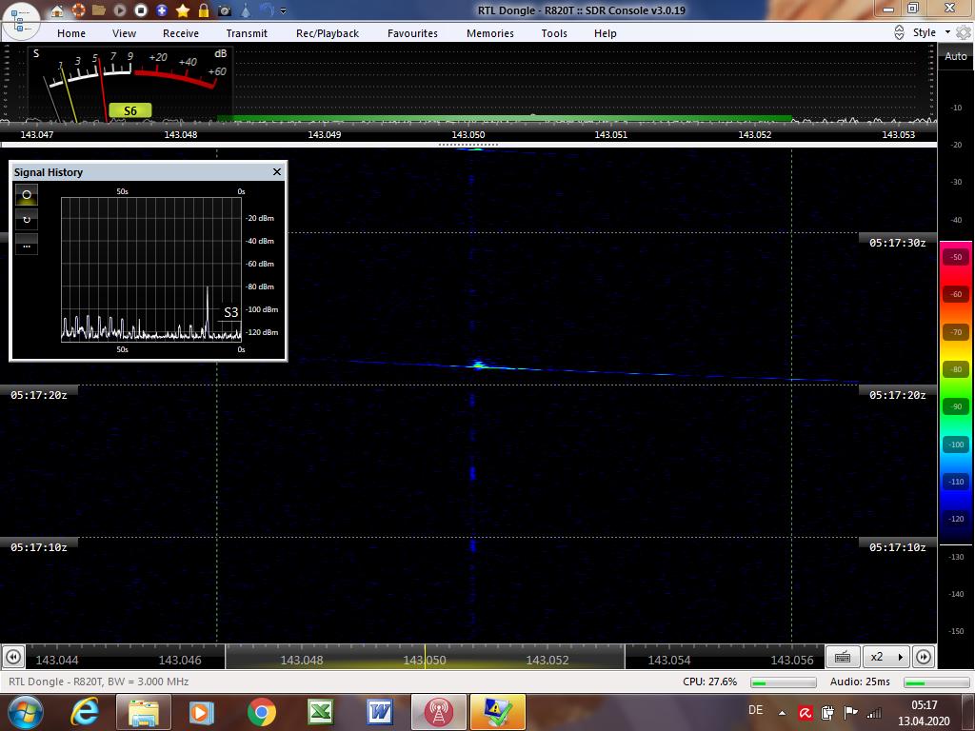975x731 pixels.
Task: Click the blue swirl icon in toolbar
Action: point(267,10)
